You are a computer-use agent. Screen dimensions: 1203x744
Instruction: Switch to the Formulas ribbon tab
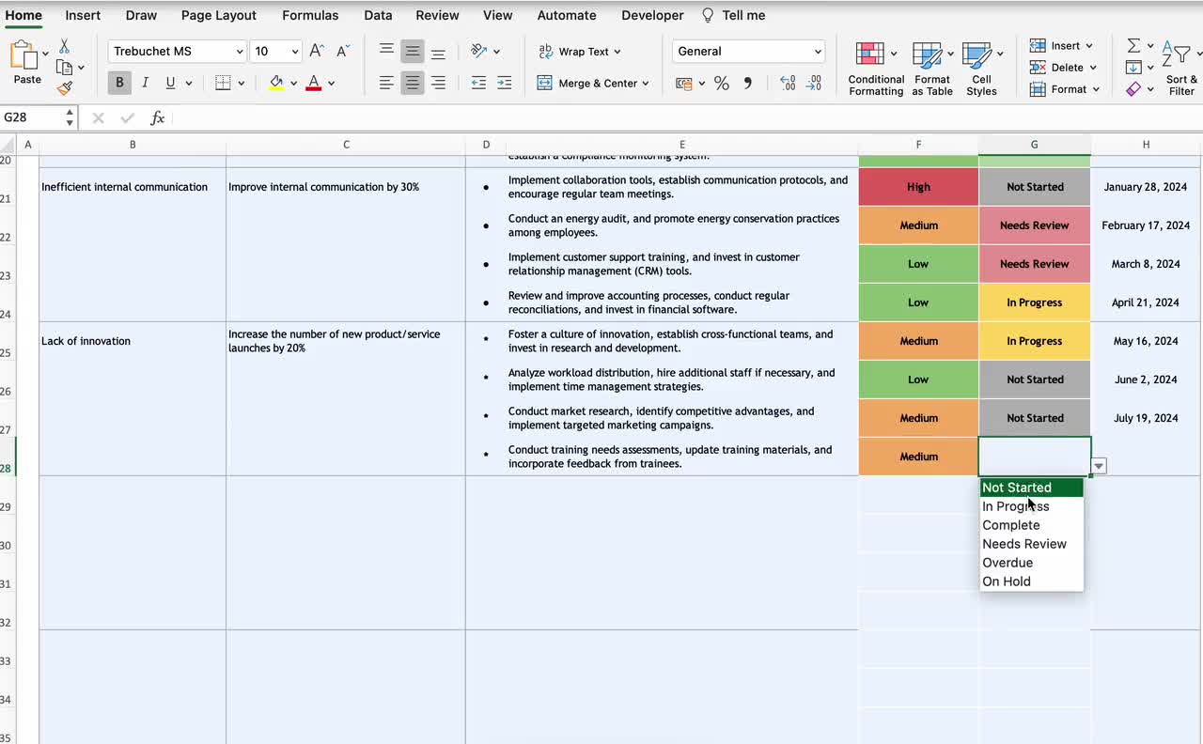[310, 15]
